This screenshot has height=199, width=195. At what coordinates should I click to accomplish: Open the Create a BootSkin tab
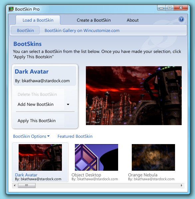[x=94, y=20]
